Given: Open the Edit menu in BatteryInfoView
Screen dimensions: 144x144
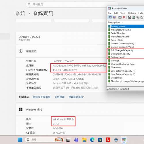Looking at the screenshot, I should (x=116, y=13).
